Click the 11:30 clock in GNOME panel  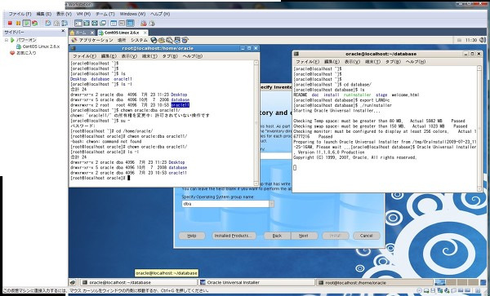(471, 40)
